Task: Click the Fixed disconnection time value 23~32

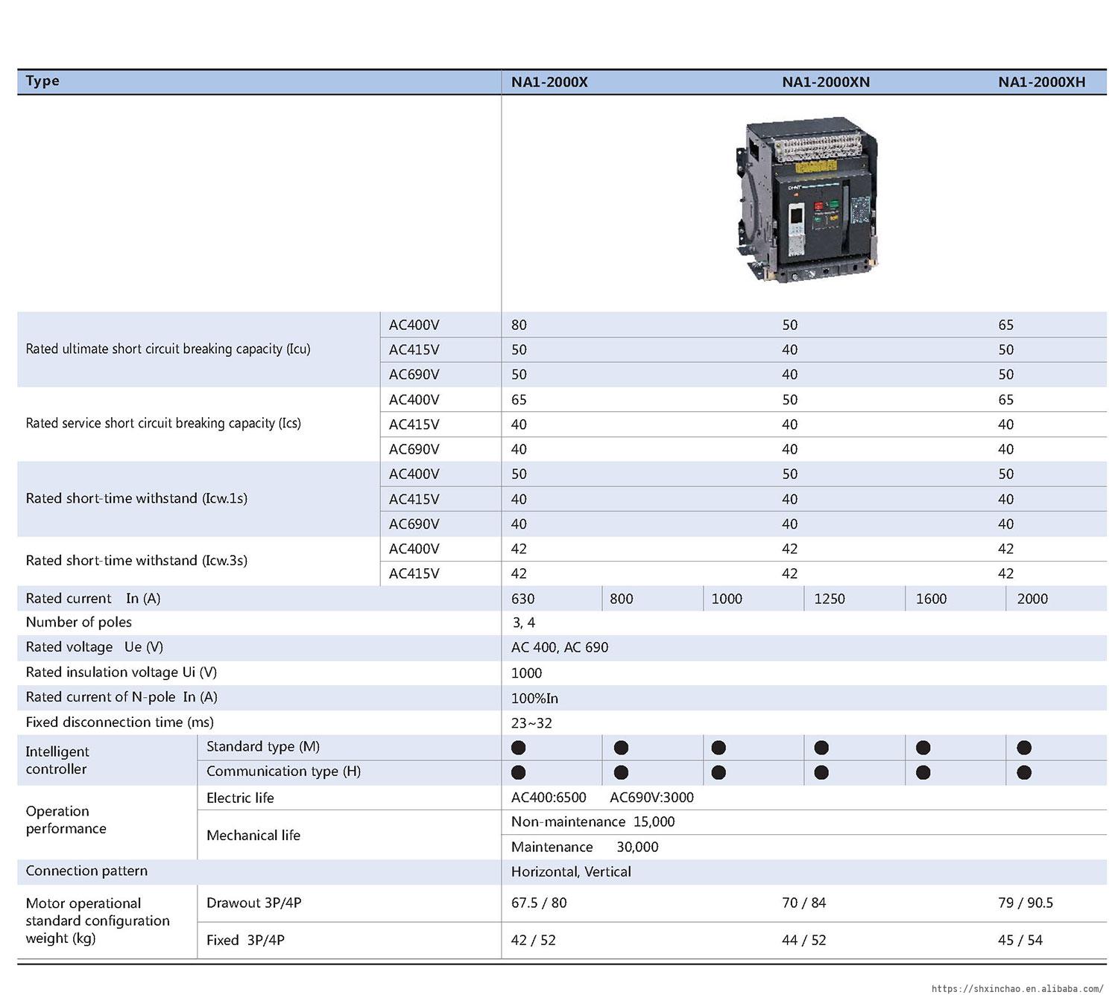Action: coord(531,722)
